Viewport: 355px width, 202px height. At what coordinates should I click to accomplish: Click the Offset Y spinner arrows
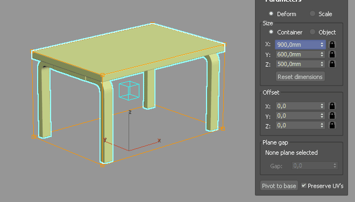tap(322, 116)
